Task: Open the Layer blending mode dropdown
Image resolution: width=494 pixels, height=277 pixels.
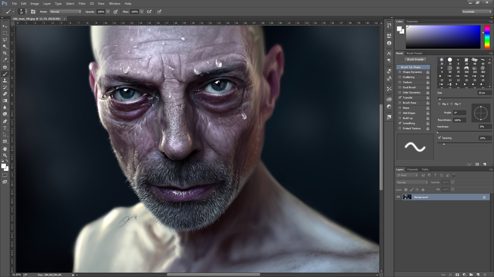Action: click(412, 182)
